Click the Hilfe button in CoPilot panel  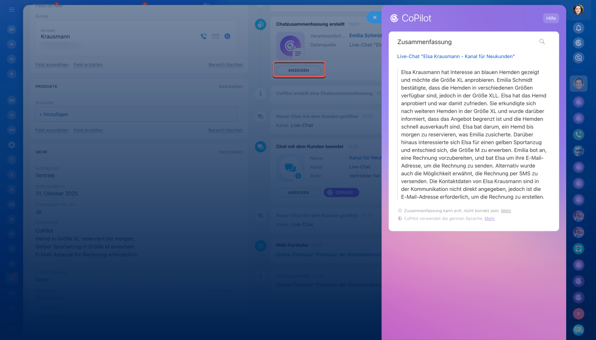coord(551,18)
